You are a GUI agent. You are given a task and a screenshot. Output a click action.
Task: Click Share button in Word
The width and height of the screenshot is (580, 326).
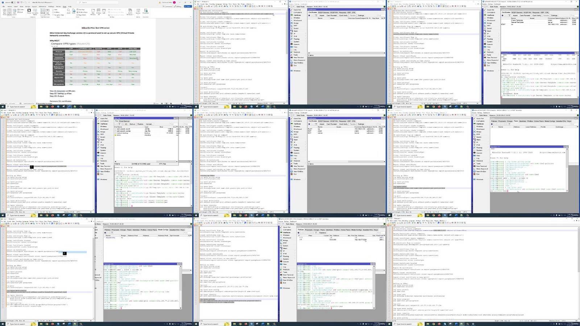[x=188, y=7]
